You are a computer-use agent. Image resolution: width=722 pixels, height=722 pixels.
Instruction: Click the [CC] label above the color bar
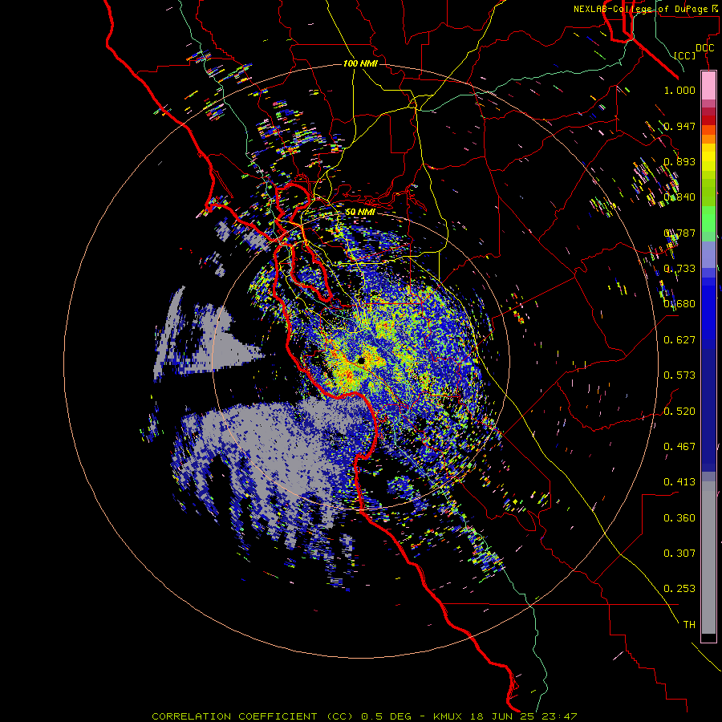(x=685, y=55)
